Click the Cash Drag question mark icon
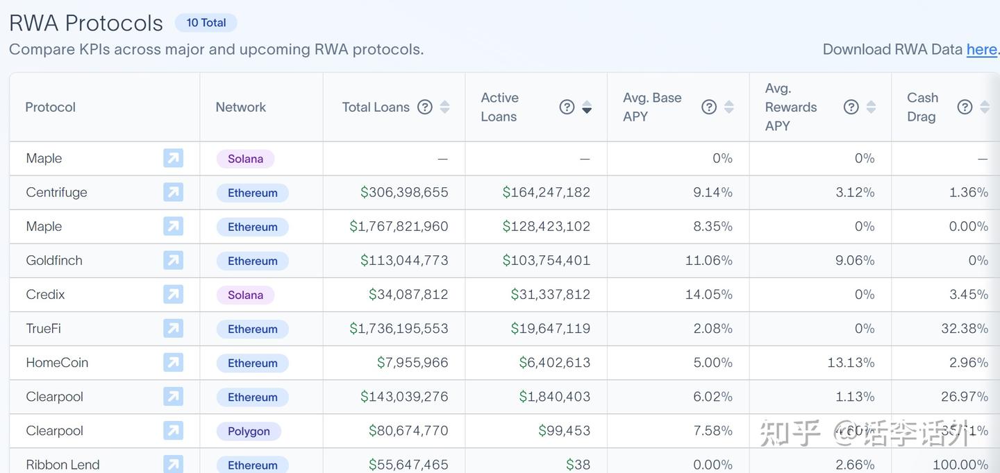 click(x=965, y=107)
